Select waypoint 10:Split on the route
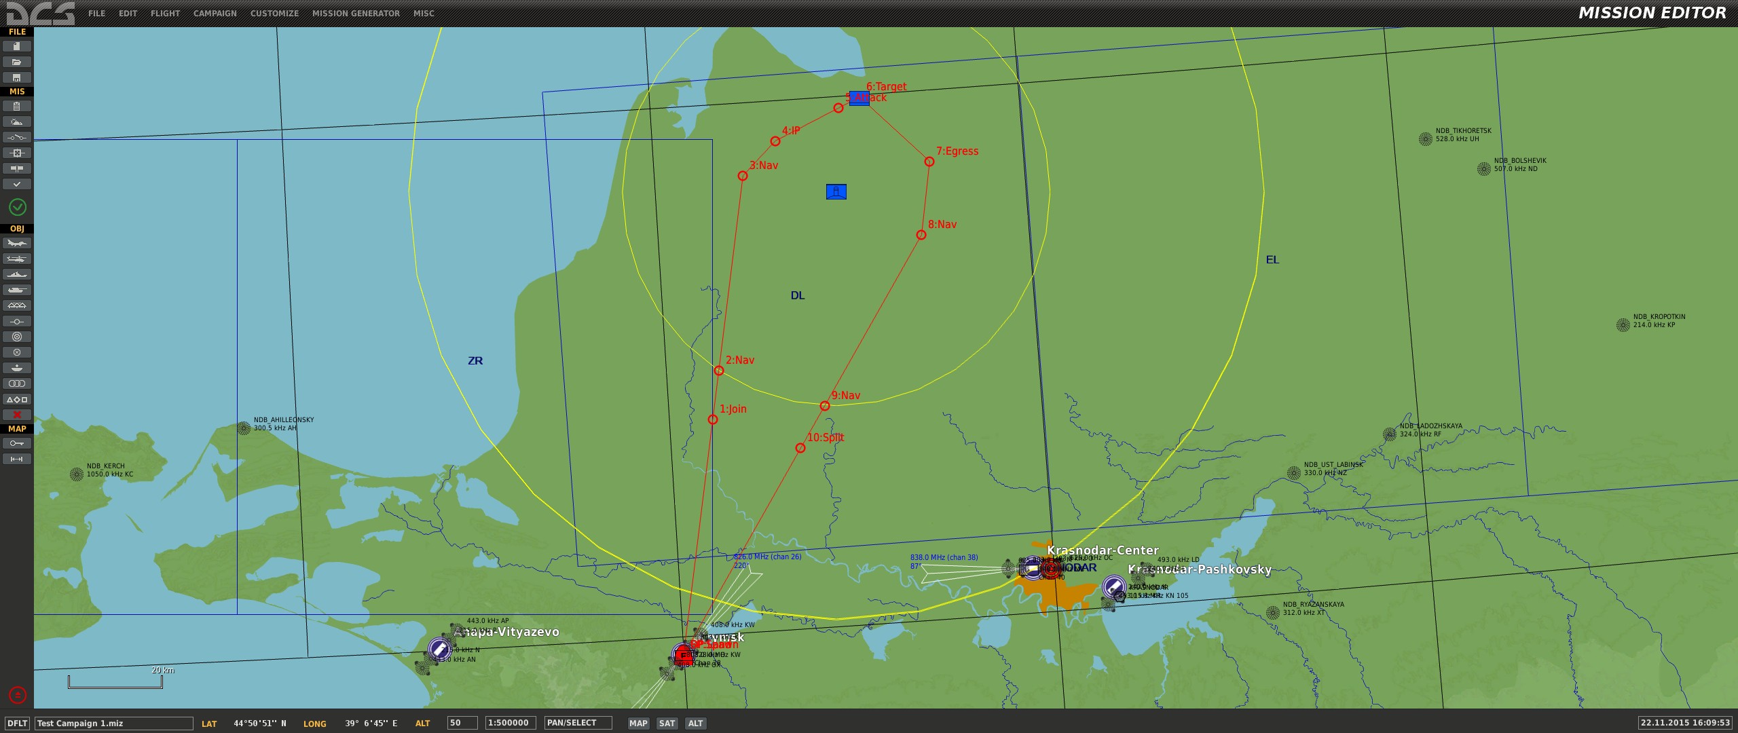This screenshot has height=733, width=1738. [x=800, y=448]
